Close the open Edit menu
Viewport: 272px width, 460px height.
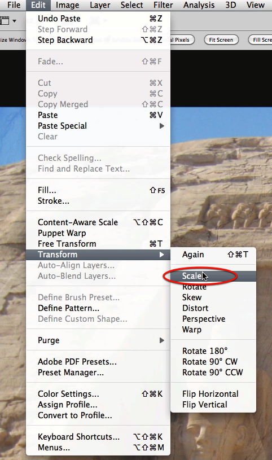(x=38, y=5)
